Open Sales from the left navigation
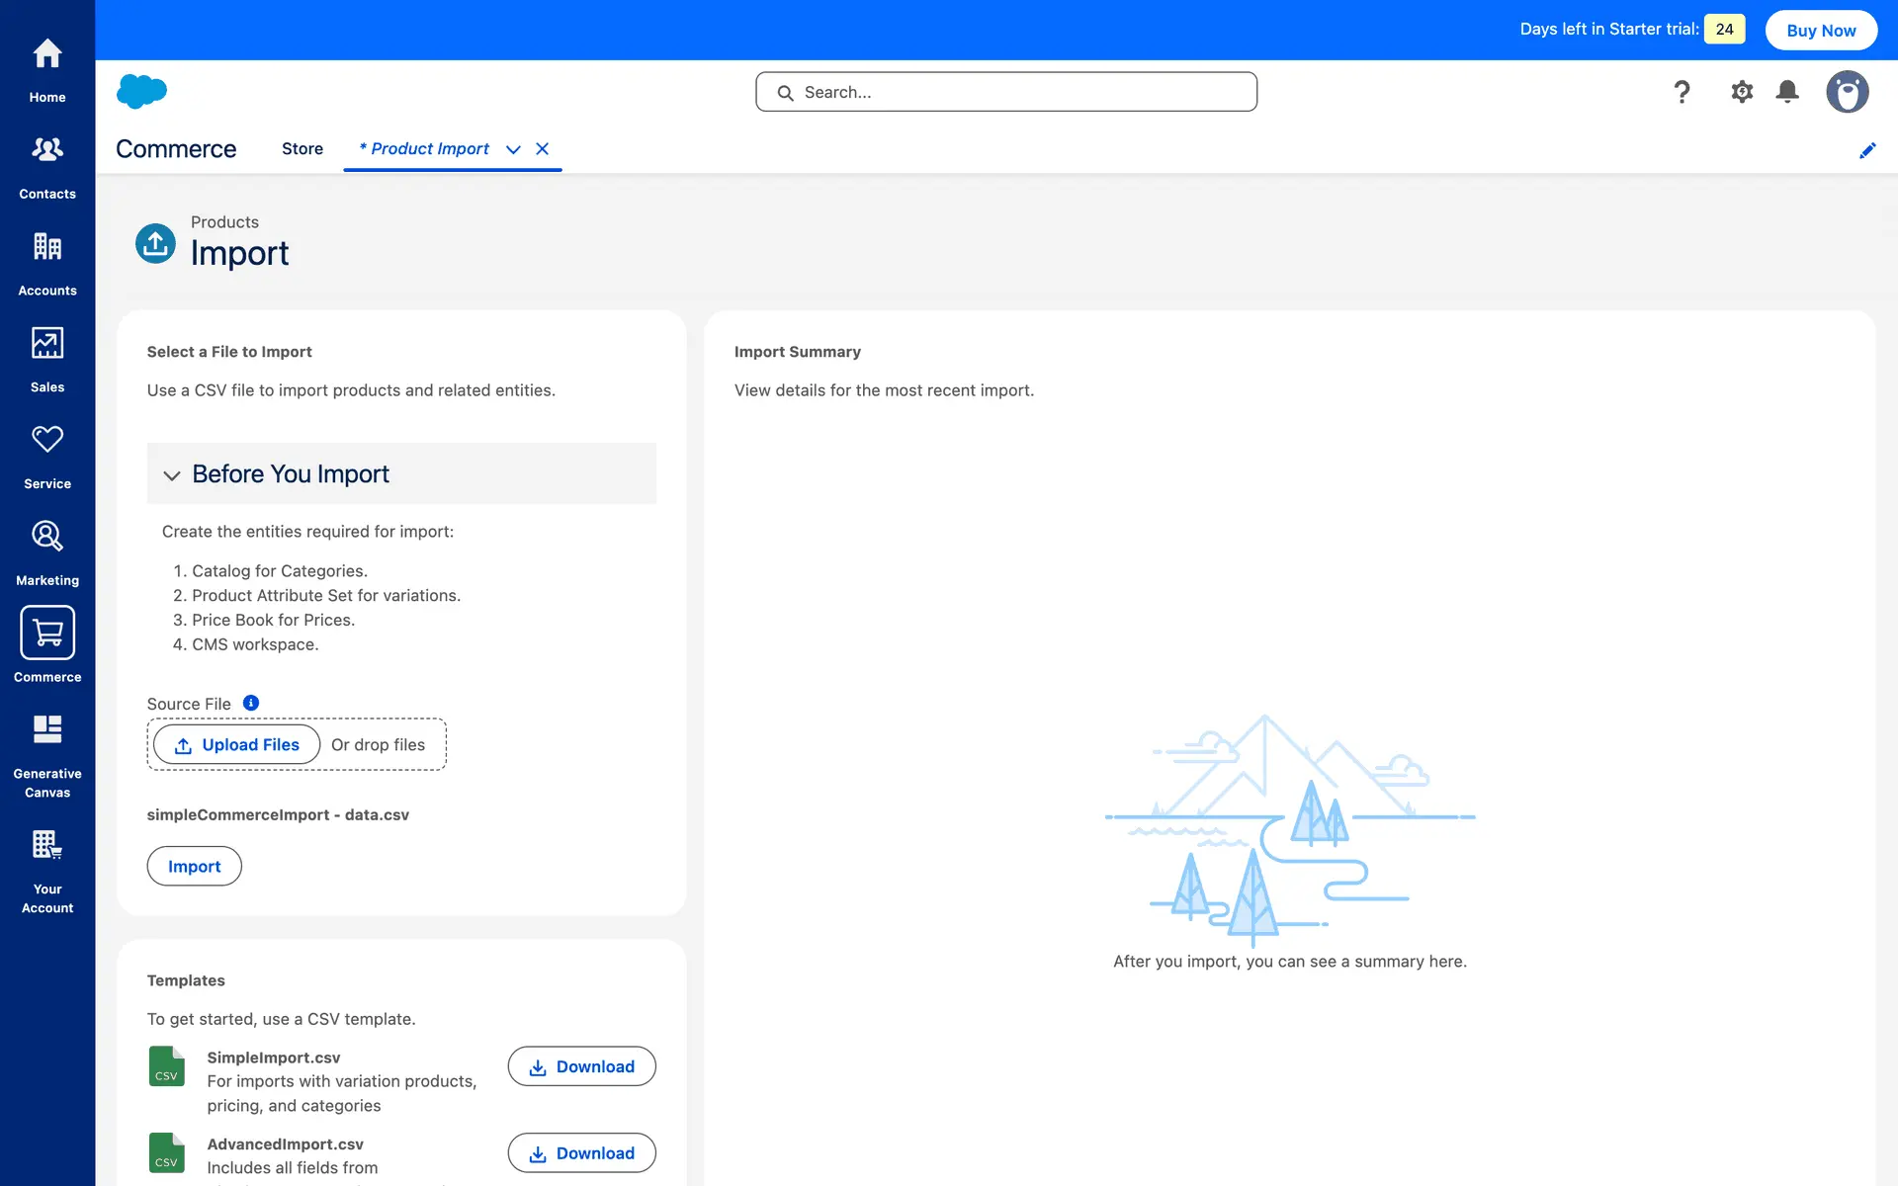 (47, 344)
